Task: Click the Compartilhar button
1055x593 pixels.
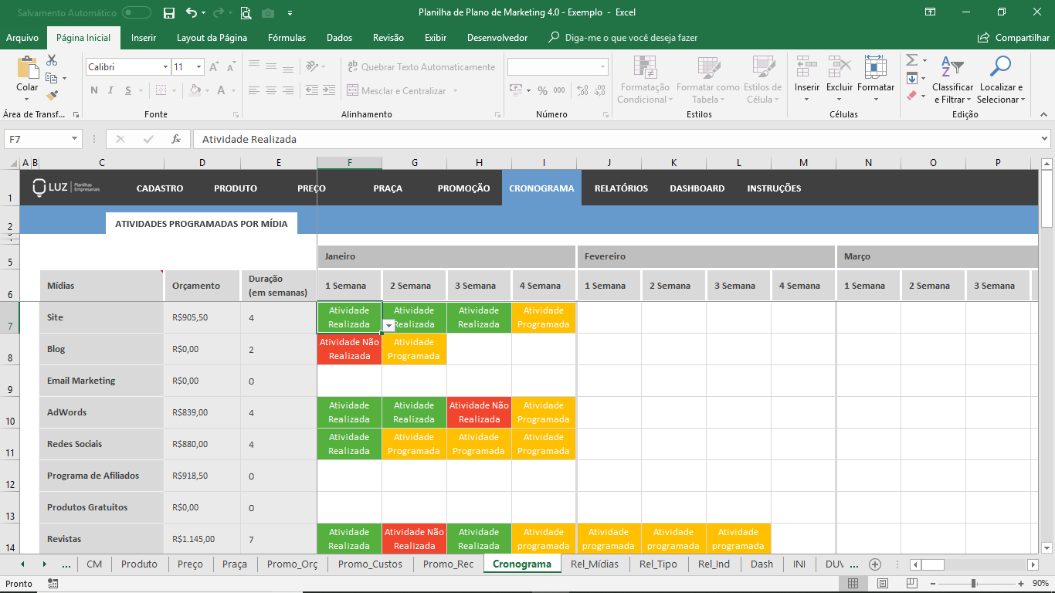Action: click(x=1014, y=38)
